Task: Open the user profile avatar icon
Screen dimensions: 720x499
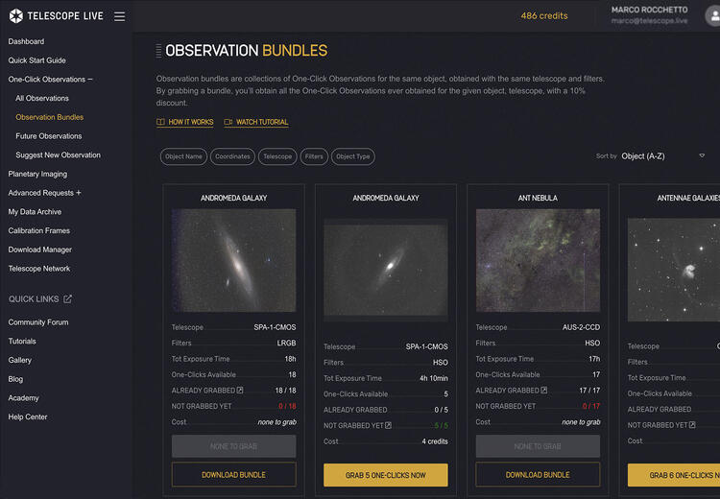Action: click(713, 16)
